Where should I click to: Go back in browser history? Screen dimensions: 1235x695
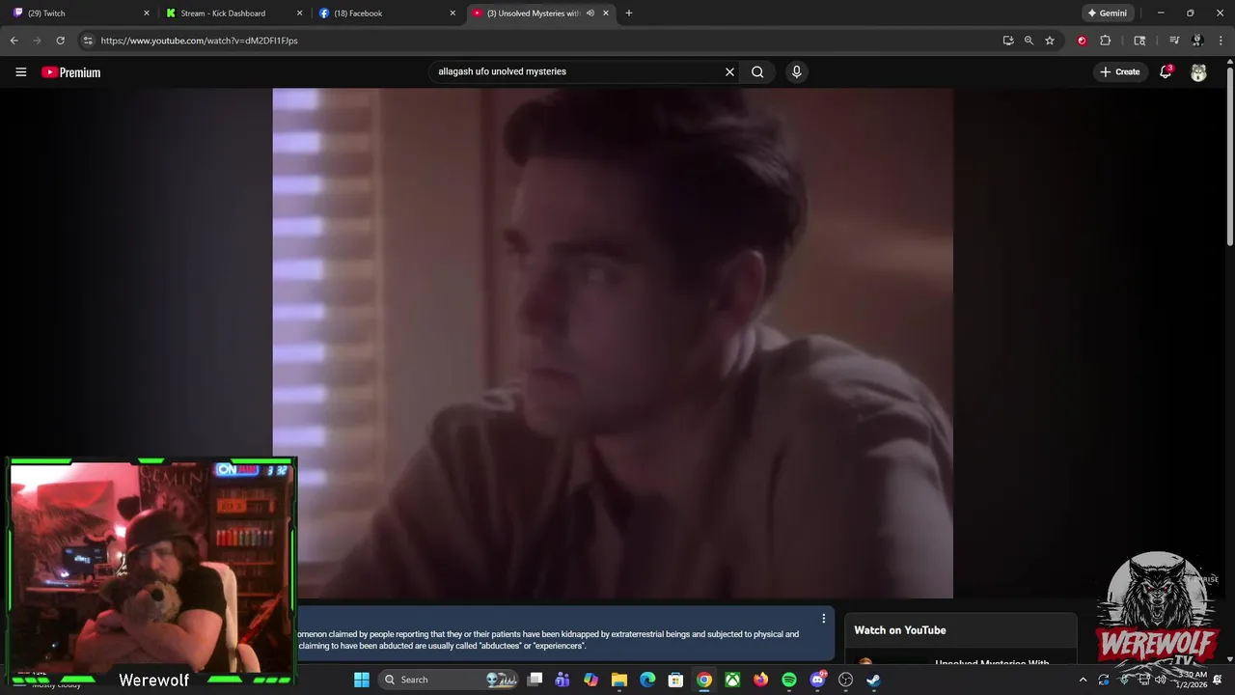14,41
